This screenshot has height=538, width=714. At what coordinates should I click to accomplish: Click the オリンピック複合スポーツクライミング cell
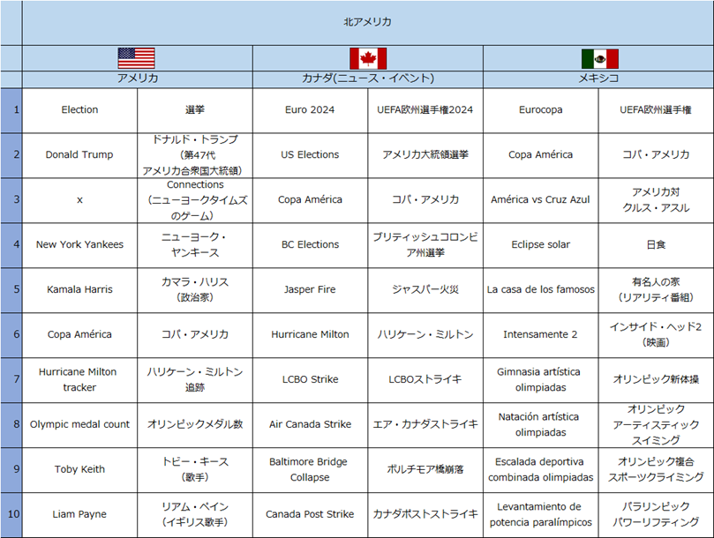656,469
